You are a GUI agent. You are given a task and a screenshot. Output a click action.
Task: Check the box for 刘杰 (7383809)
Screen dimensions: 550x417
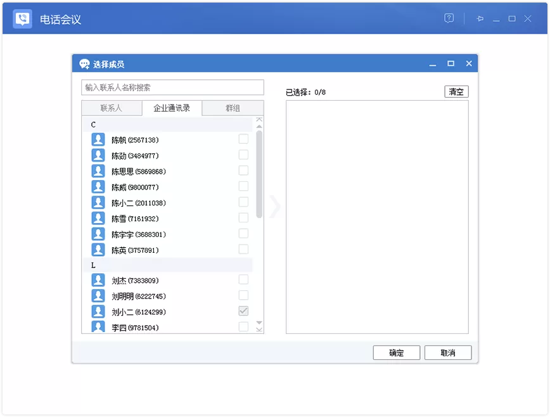pos(243,279)
